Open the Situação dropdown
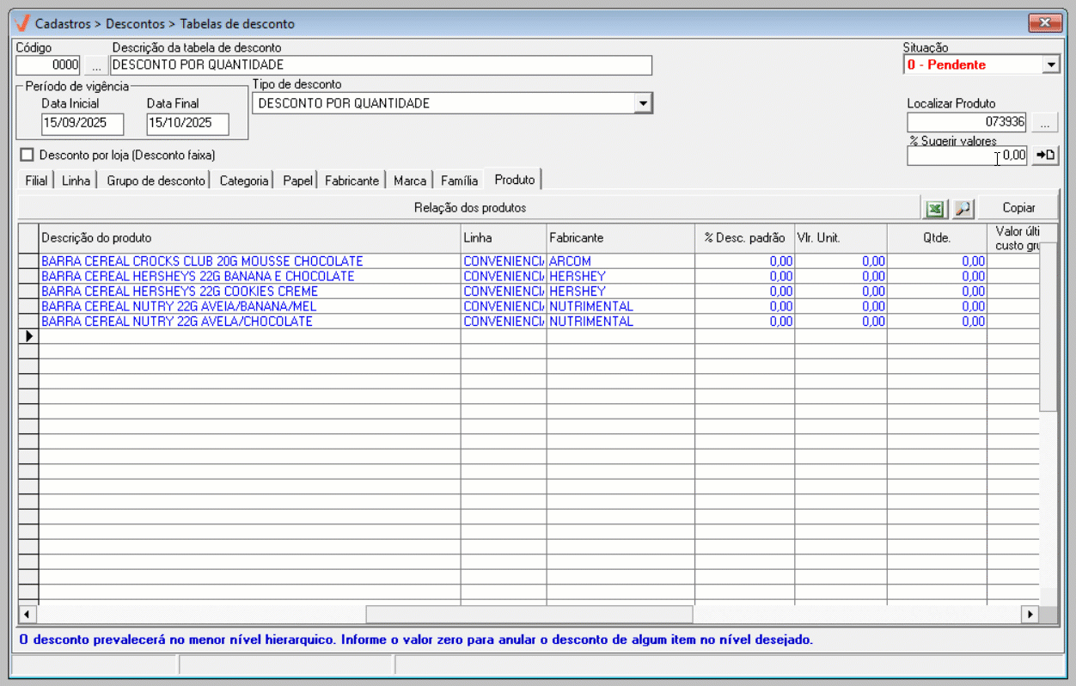 click(1051, 64)
